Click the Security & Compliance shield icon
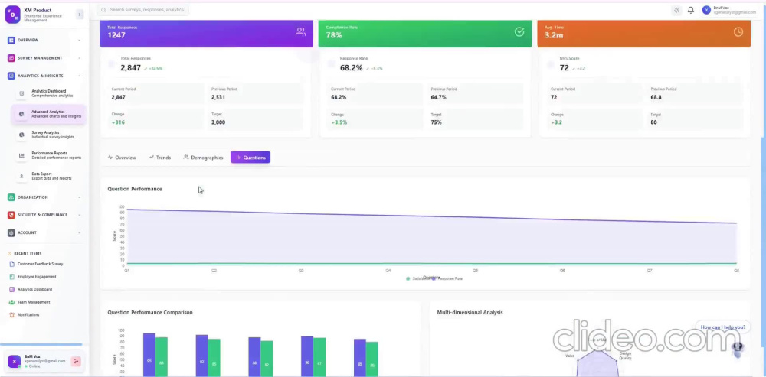The width and height of the screenshot is (766, 377). (11, 215)
